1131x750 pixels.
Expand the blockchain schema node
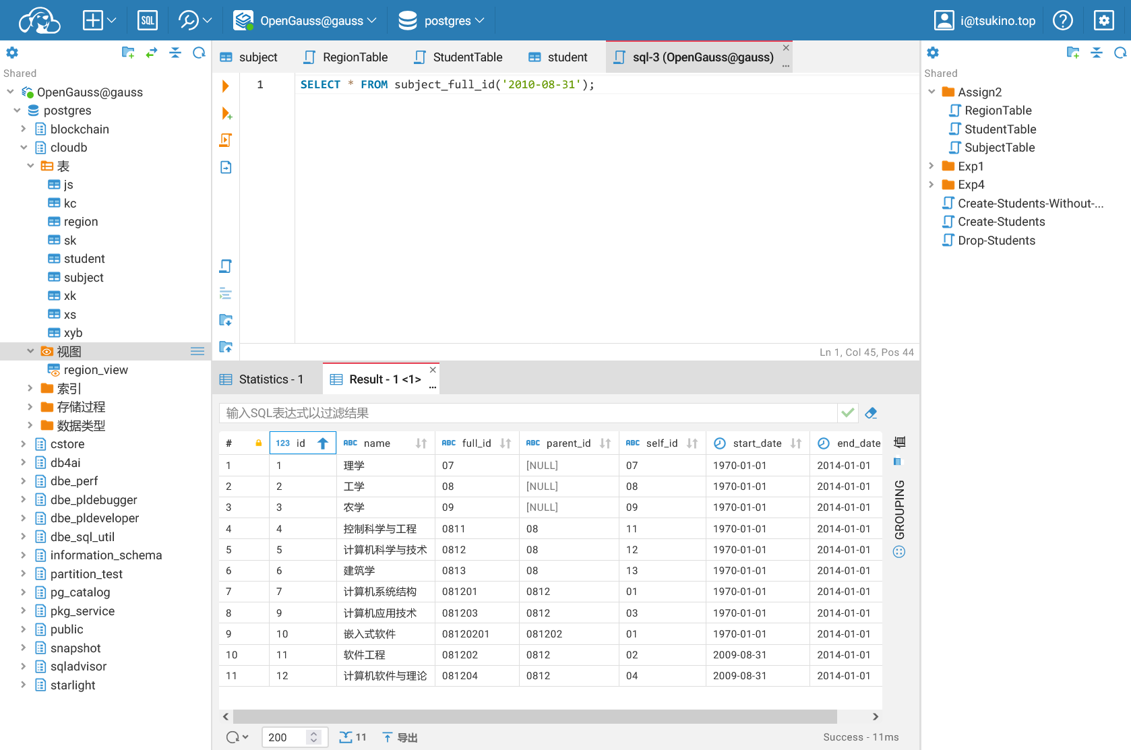(24, 129)
